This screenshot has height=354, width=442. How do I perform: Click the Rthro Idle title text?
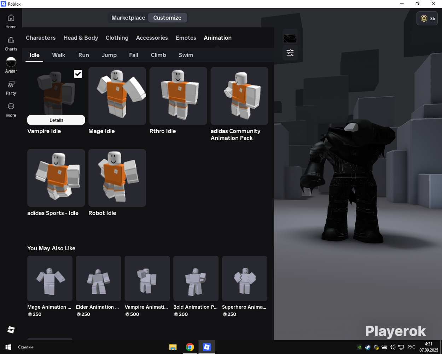pyautogui.click(x=163, y=131)
